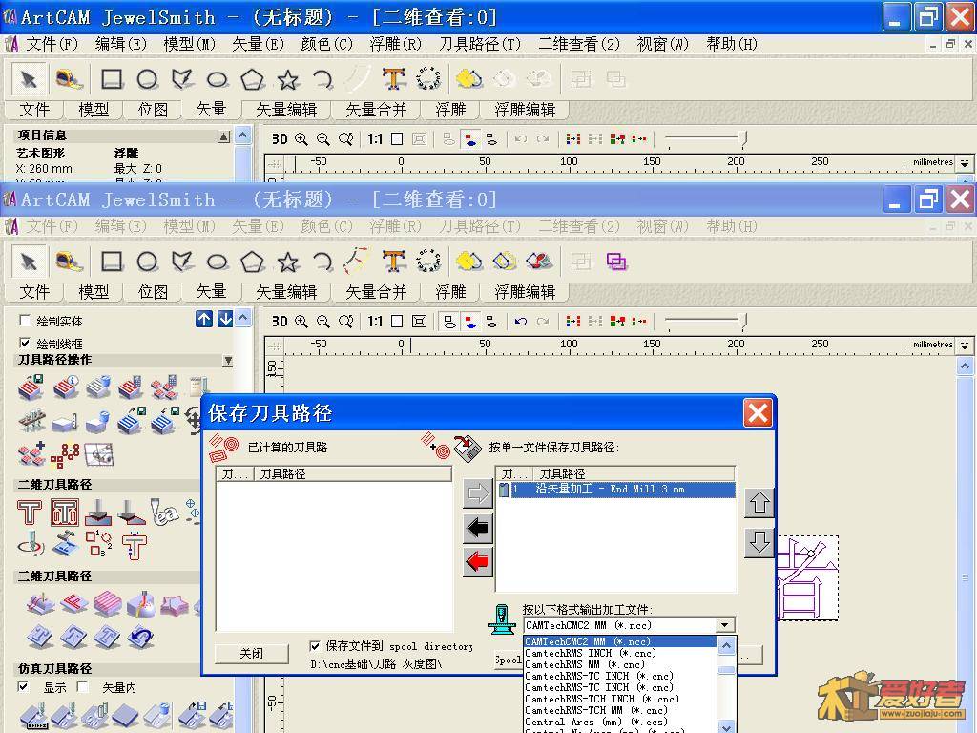Click the yellow relief icon in back window
Image resolution: width=977 pixels, height=733 pixels.
point(468,79)
